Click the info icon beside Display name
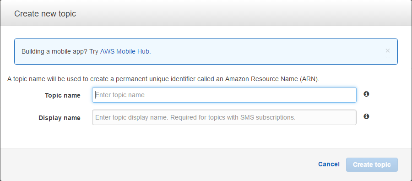Screen dimensions: 412x181 tap(366, 116)
